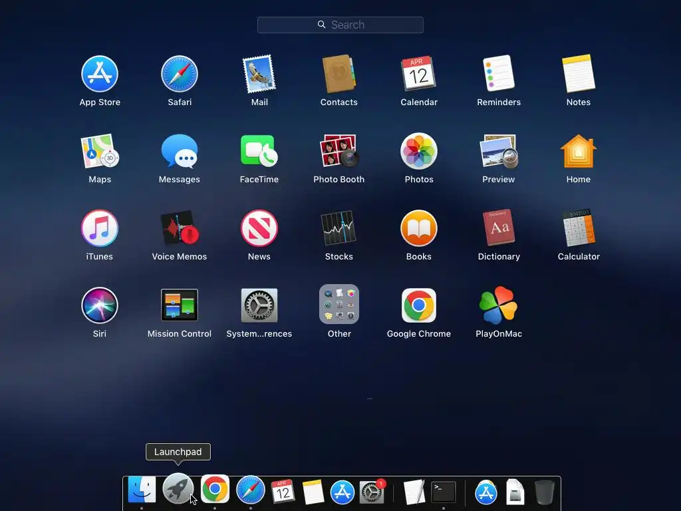
Task: Launch the Stocks app
Action: click(339, 228)
